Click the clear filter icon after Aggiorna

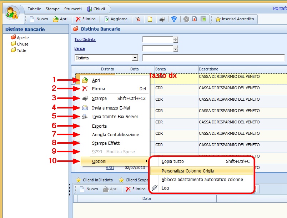tap(138, 19)
